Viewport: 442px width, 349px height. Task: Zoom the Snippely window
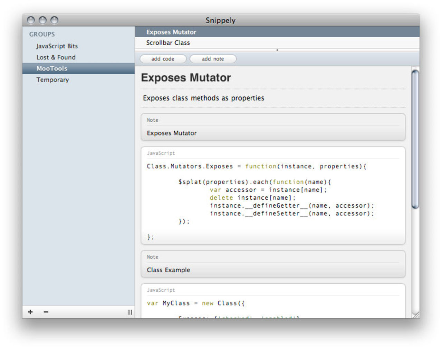tap(54, 20)
